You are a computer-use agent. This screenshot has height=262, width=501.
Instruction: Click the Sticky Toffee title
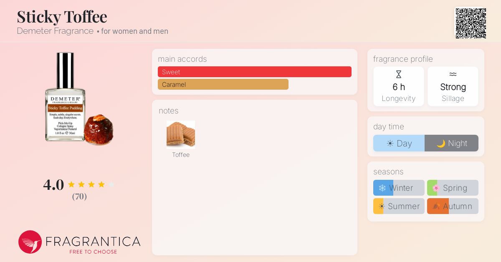tap(62, 16)
